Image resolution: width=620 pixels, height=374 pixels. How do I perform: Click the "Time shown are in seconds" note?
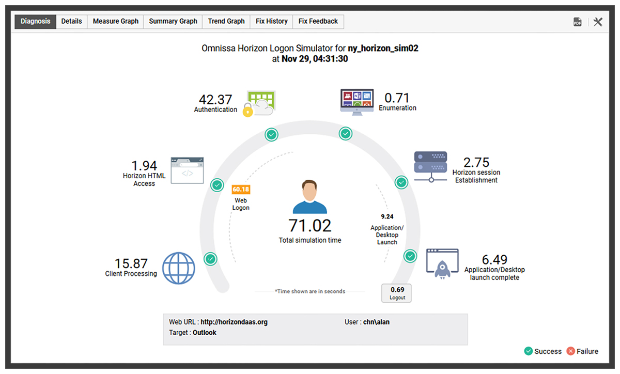point(310,291)
